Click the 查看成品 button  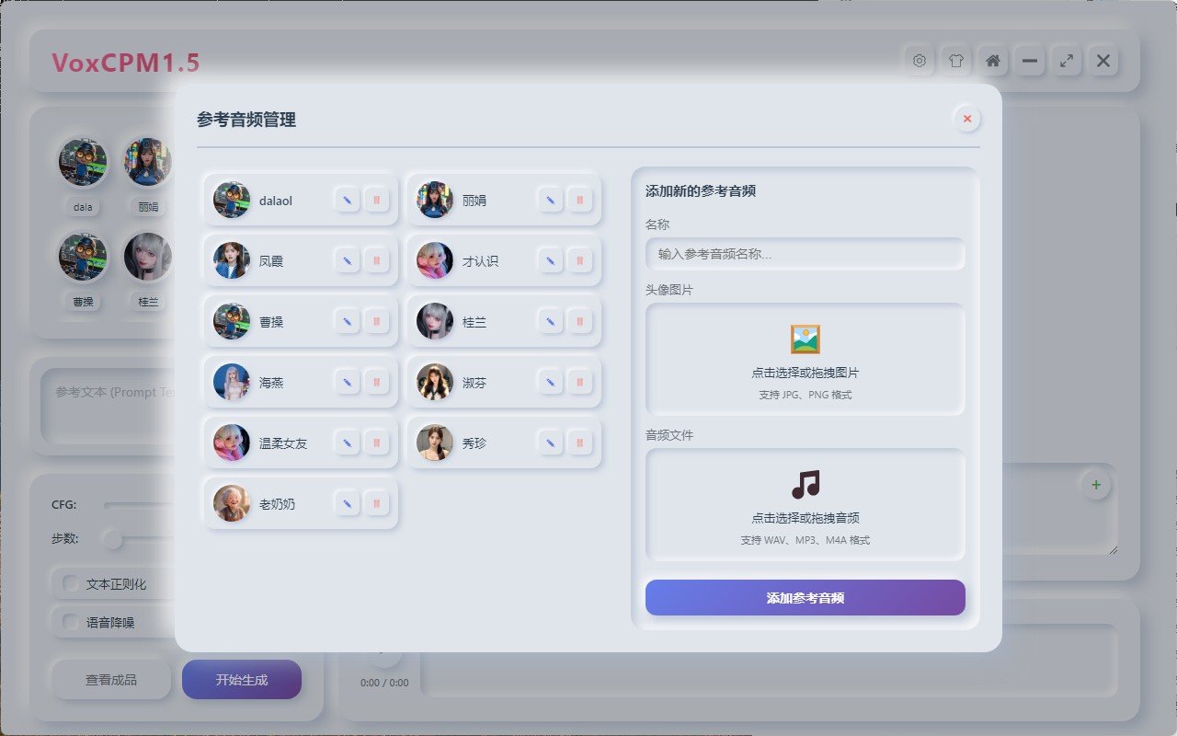[x=111, y=680]
